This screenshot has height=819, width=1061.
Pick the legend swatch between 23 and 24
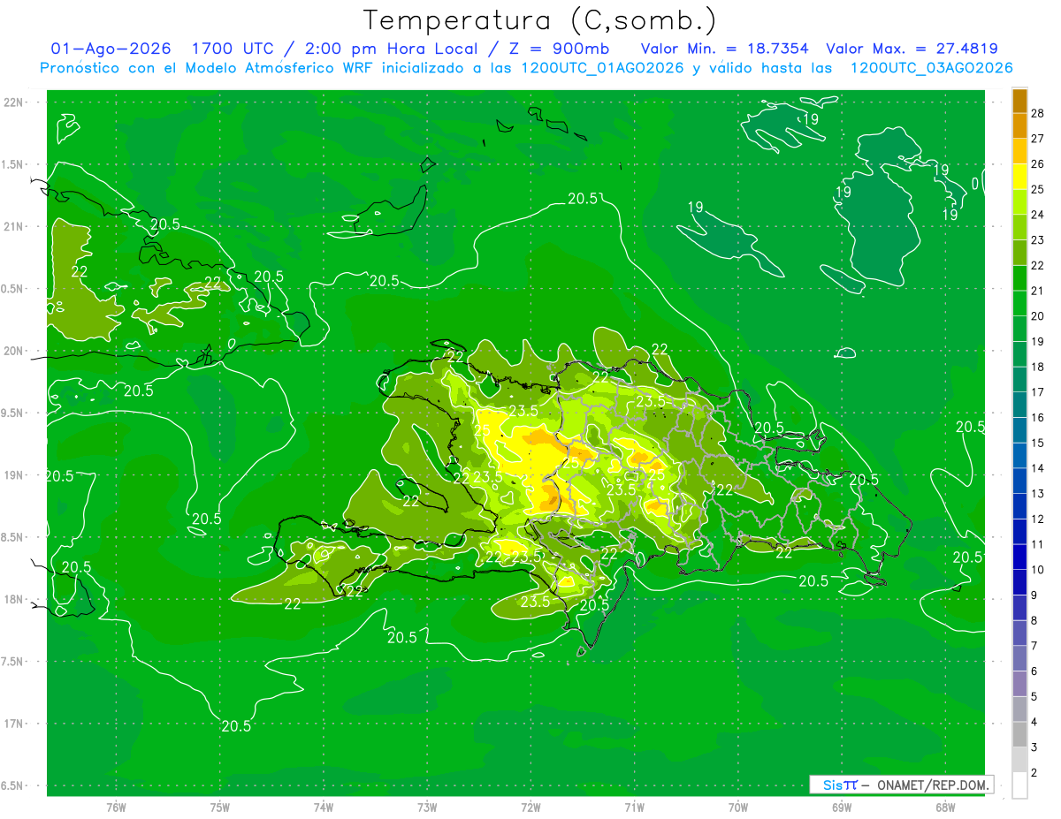[x=1019, y=227]
